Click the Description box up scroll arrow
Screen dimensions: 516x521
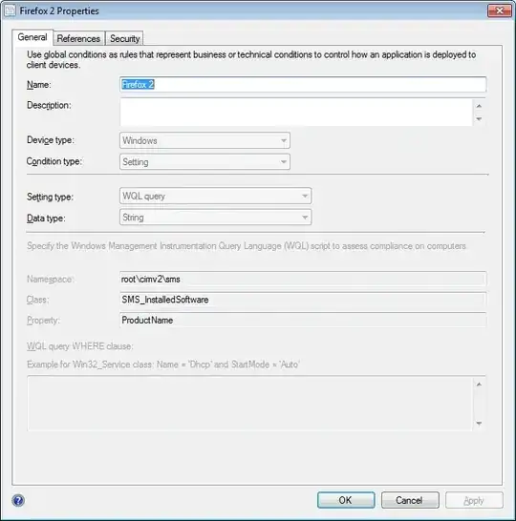click(479, 106)
